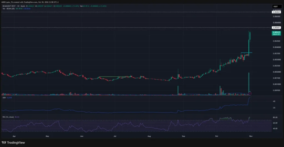The image size is (284, 147).
Task: Click the 0.005601 price line label
Action: 277,28
